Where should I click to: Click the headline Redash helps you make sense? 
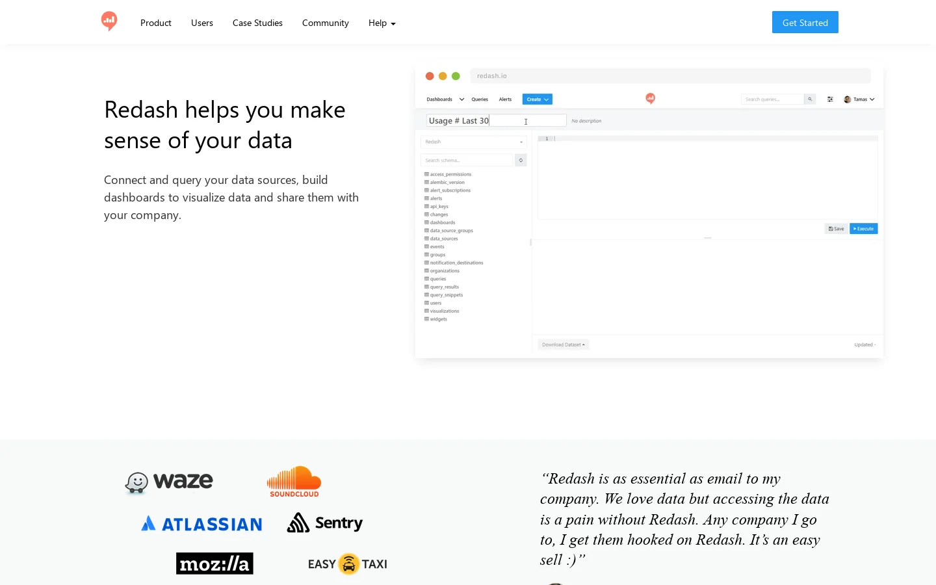pos(225,125)
